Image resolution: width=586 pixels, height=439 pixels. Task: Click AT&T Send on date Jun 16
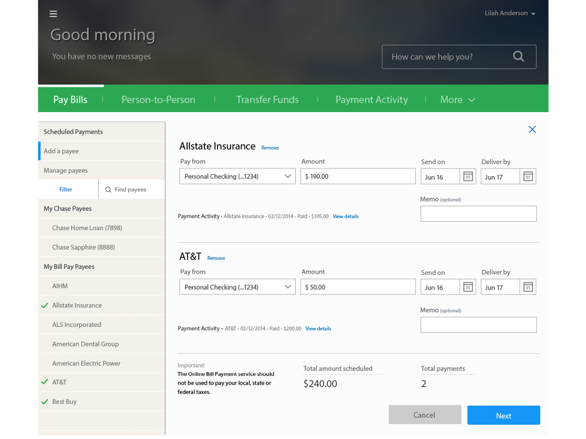click(x=440, y=287)
